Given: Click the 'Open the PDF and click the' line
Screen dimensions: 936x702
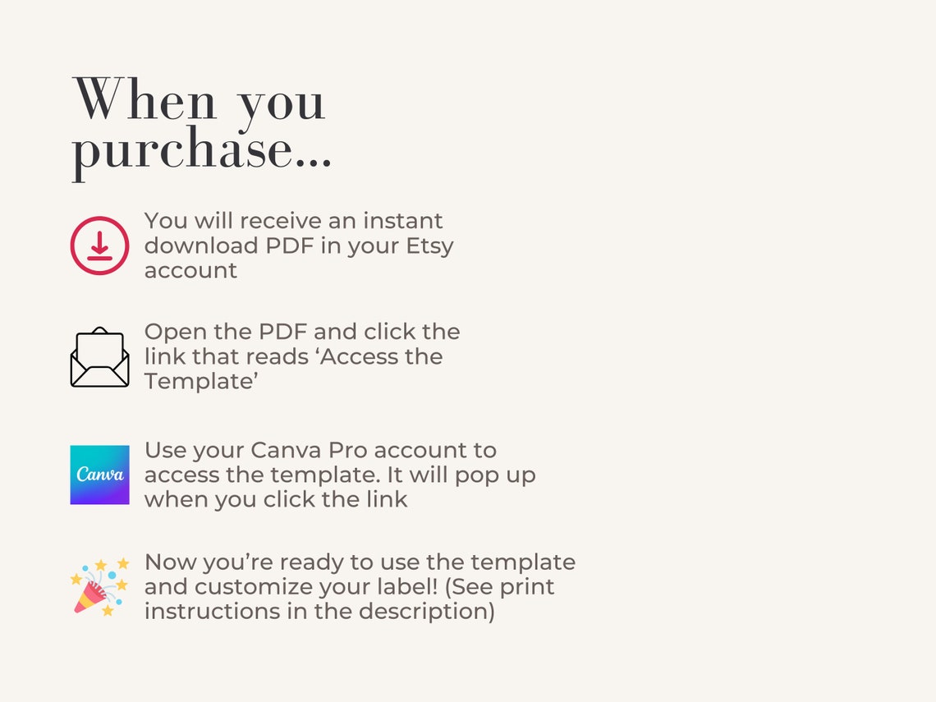Looking at the screenshot, I should point(302,332).
